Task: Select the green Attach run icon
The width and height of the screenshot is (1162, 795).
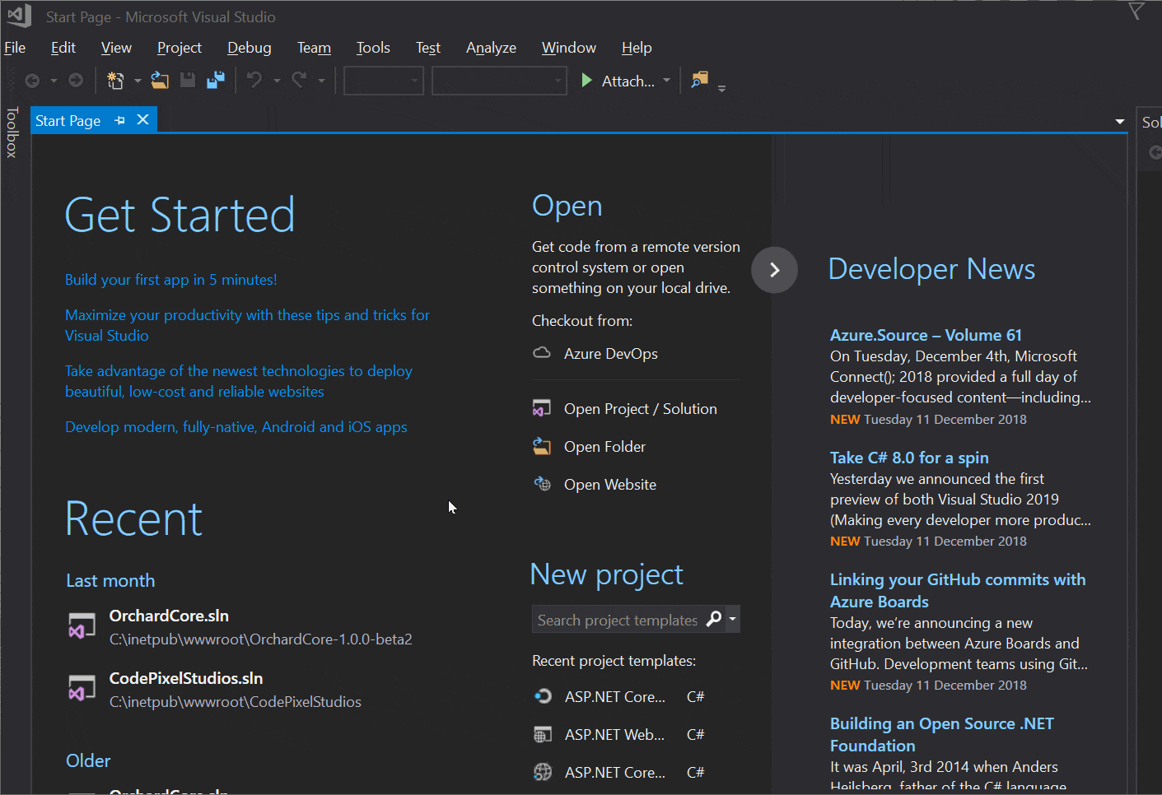Action: (586, 80)
